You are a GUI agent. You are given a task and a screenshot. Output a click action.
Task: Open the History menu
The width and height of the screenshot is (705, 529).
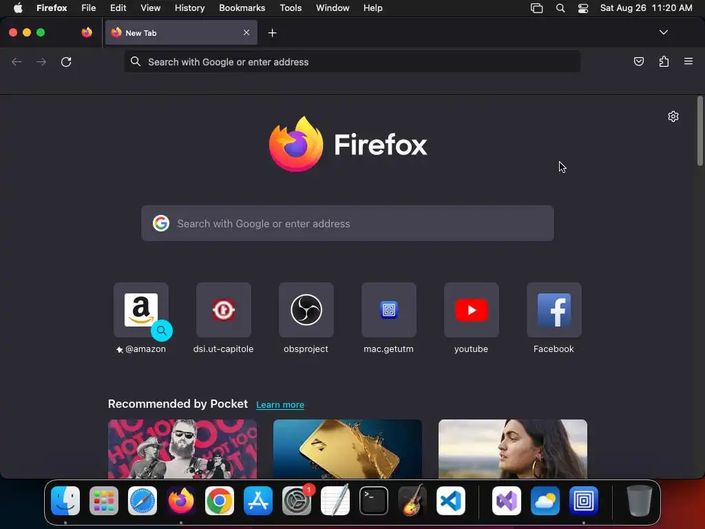[x=190, y=8]
